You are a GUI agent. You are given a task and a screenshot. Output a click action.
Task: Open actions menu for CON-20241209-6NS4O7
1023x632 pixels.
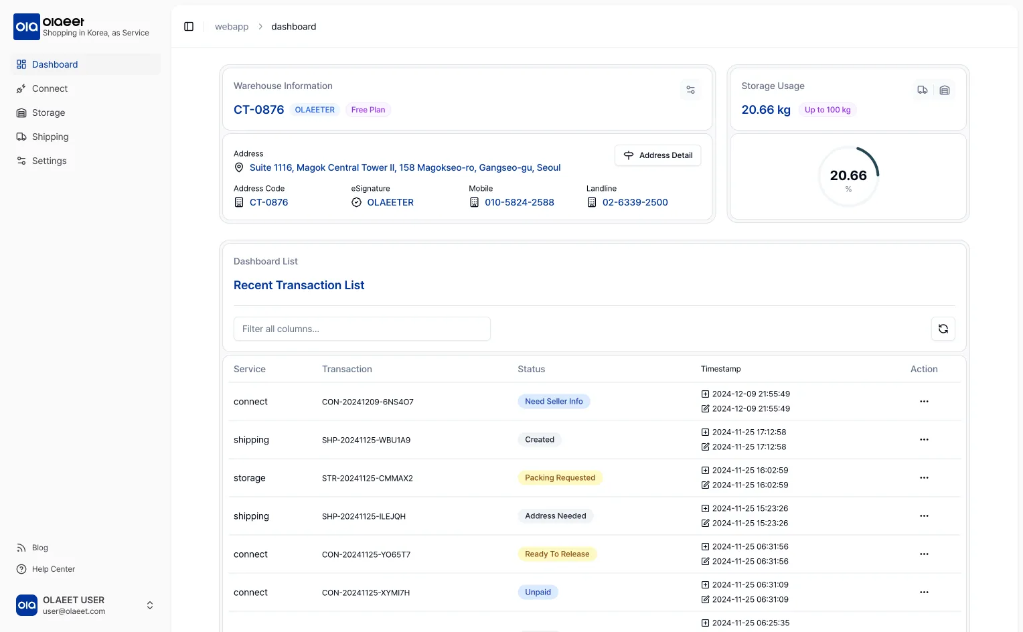pos(924,401)
